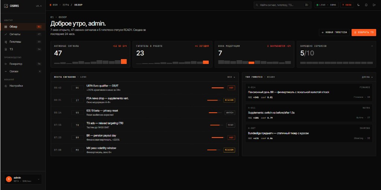The width and height of the screenshot is (381, 190).
Task: Focus the Найти сигнал search field
Action: point(282,5)
